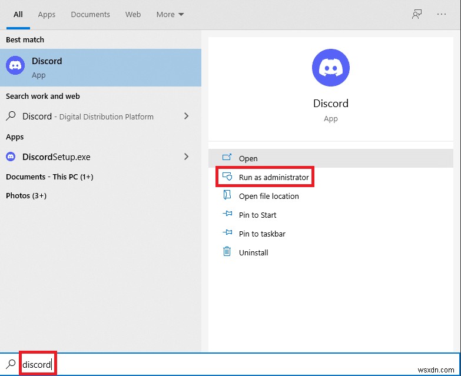
Task: Click the pin icon beside Pin to Start
Action: (227, 214)
